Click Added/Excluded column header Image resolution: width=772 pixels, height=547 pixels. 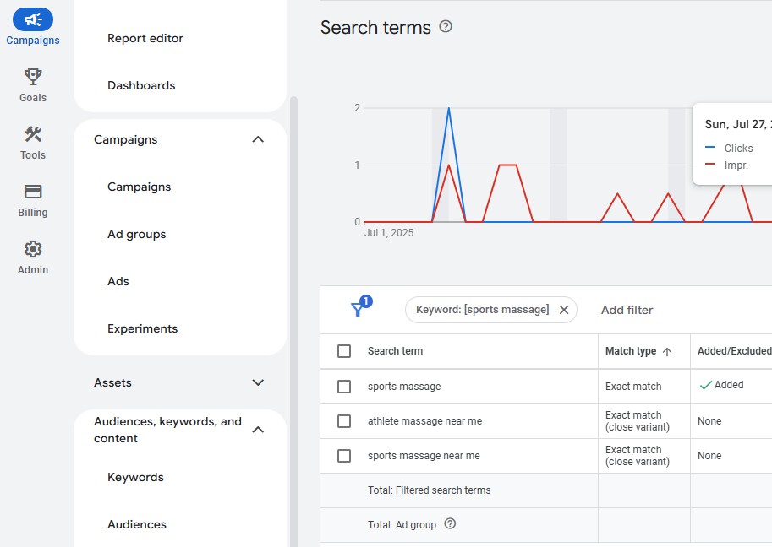[734, 351]
